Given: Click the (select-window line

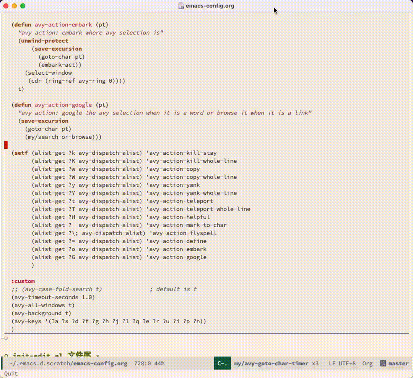Looking at the screenshot, I should 49,73.
